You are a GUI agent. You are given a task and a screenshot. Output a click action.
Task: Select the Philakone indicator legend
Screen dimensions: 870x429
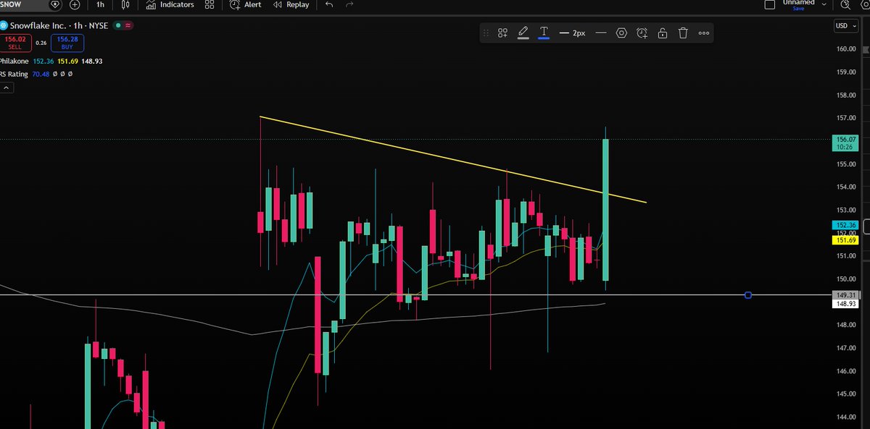tap(14, 61)
